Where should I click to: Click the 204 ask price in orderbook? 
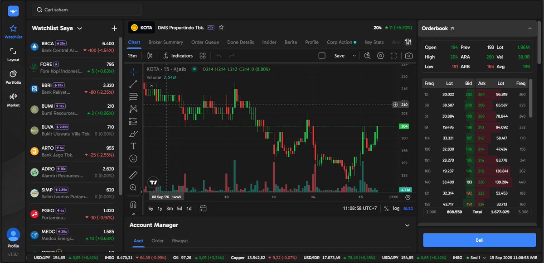pos(481,94)
